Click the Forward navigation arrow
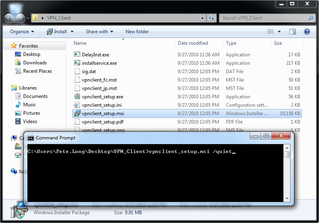Viewport: 319px width, 223px height. pyautogui.click(x=20, y=18)
